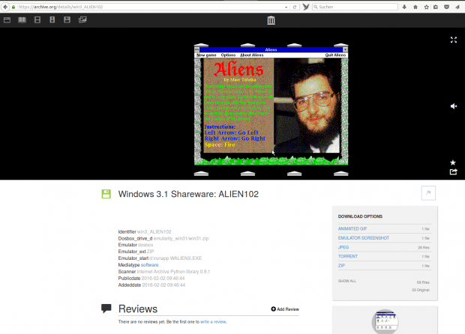
Task: Click the emularity_win31/win31.zip value
Action: [181, 239]
